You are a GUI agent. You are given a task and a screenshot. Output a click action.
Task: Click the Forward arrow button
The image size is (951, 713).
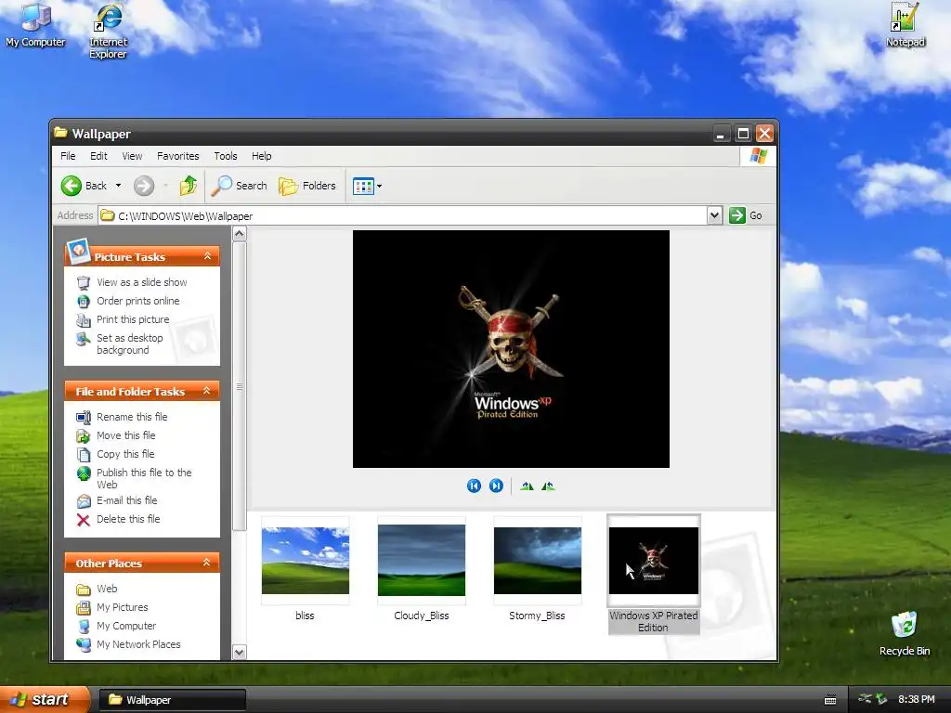(144, 186)
